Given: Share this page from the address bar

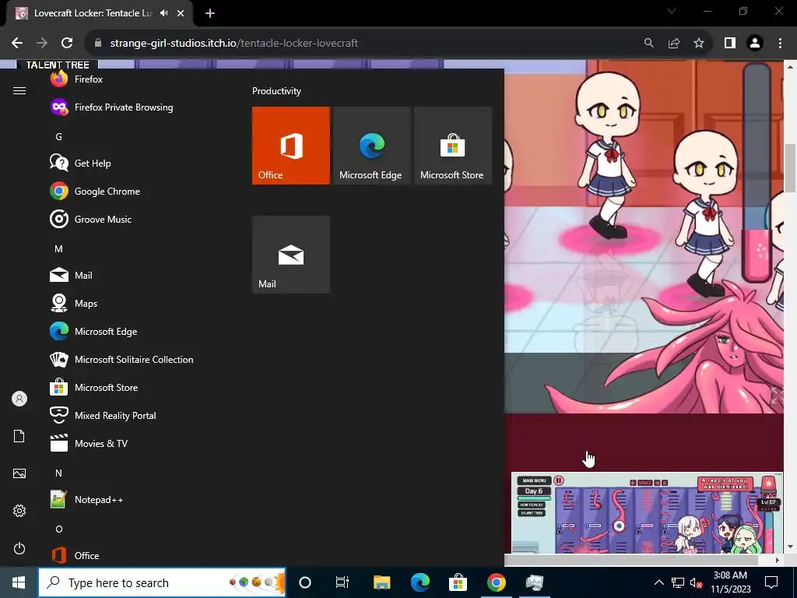Looking at the screenshot, I should point(674,44).
